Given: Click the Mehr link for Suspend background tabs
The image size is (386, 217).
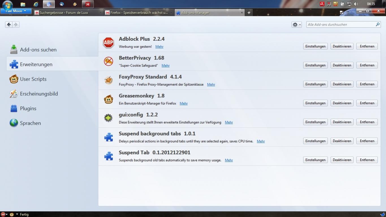Looking at the screenshot, I should coord(261,141).
